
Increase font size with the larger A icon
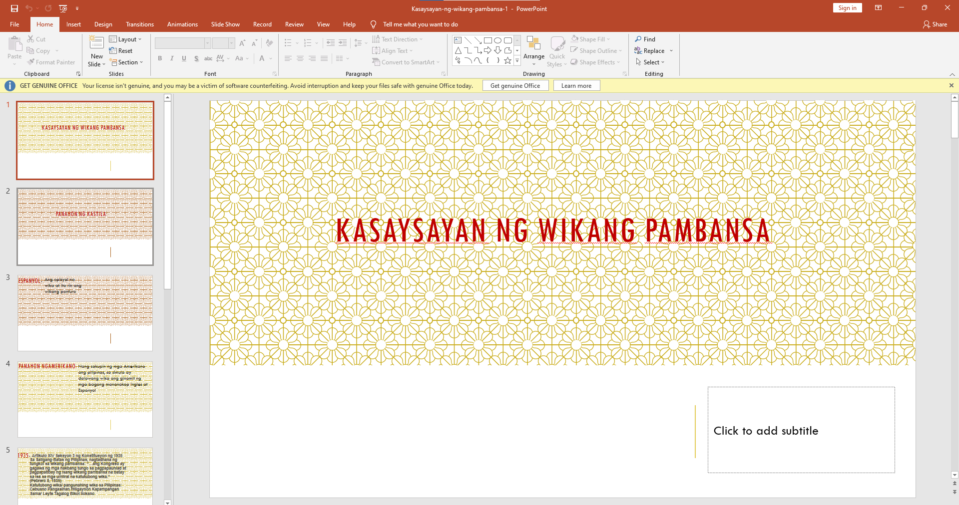tap(242, 43)
